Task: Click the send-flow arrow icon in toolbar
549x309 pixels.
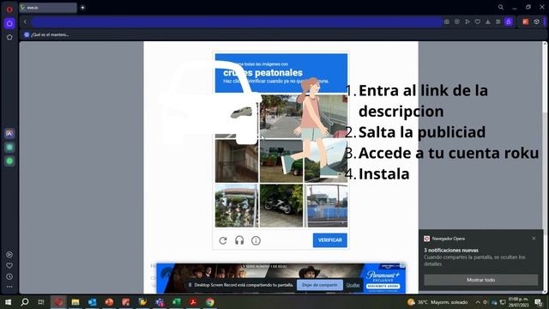Action: pos(467,21)
